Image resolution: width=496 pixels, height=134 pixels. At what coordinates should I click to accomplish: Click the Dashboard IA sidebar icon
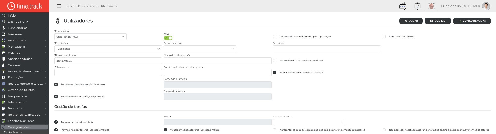click(4, 22)
